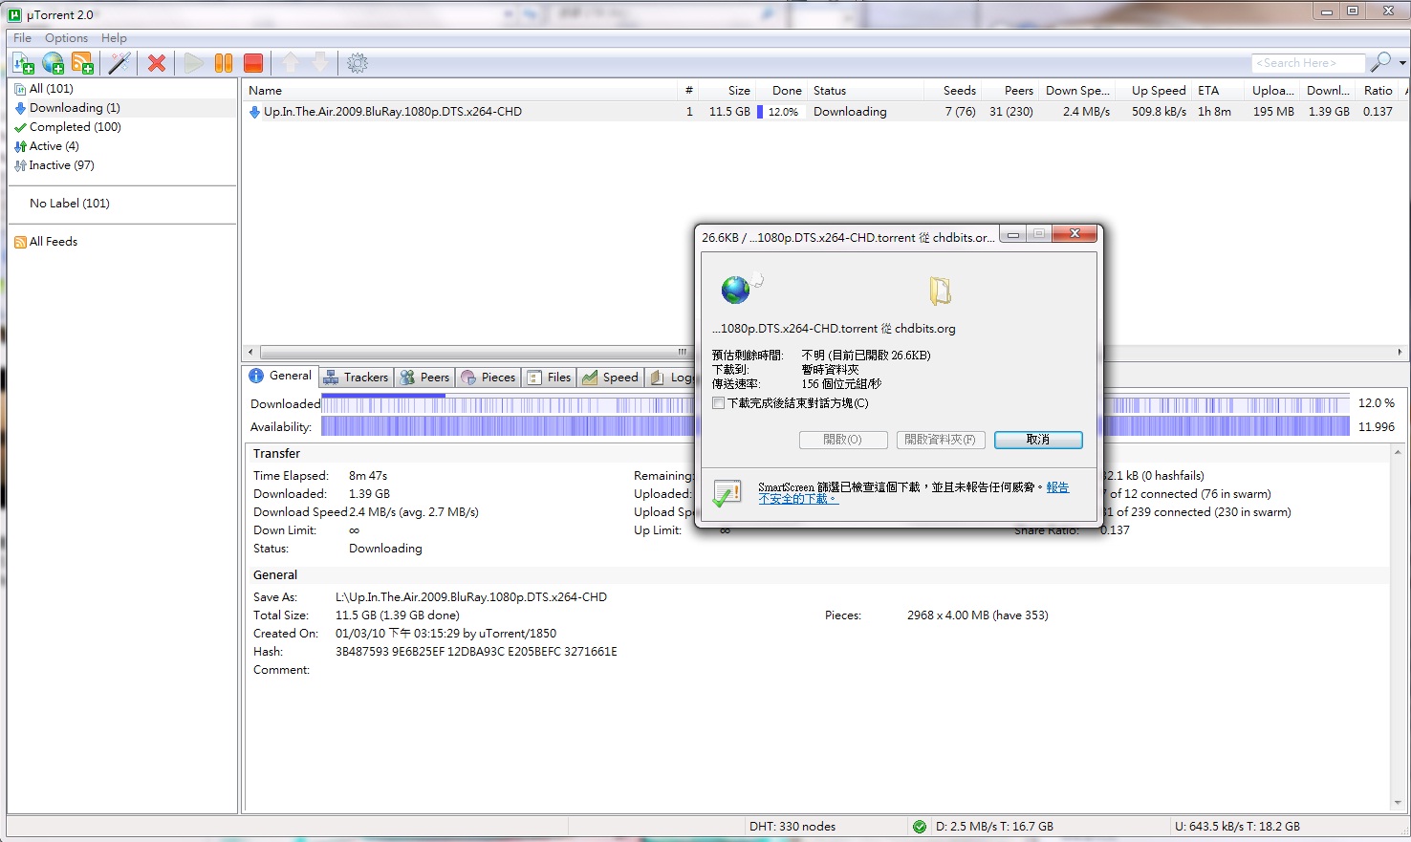Select Completed (100) in the sidebar
1411x842 pixels.
[x=75, y=127]
